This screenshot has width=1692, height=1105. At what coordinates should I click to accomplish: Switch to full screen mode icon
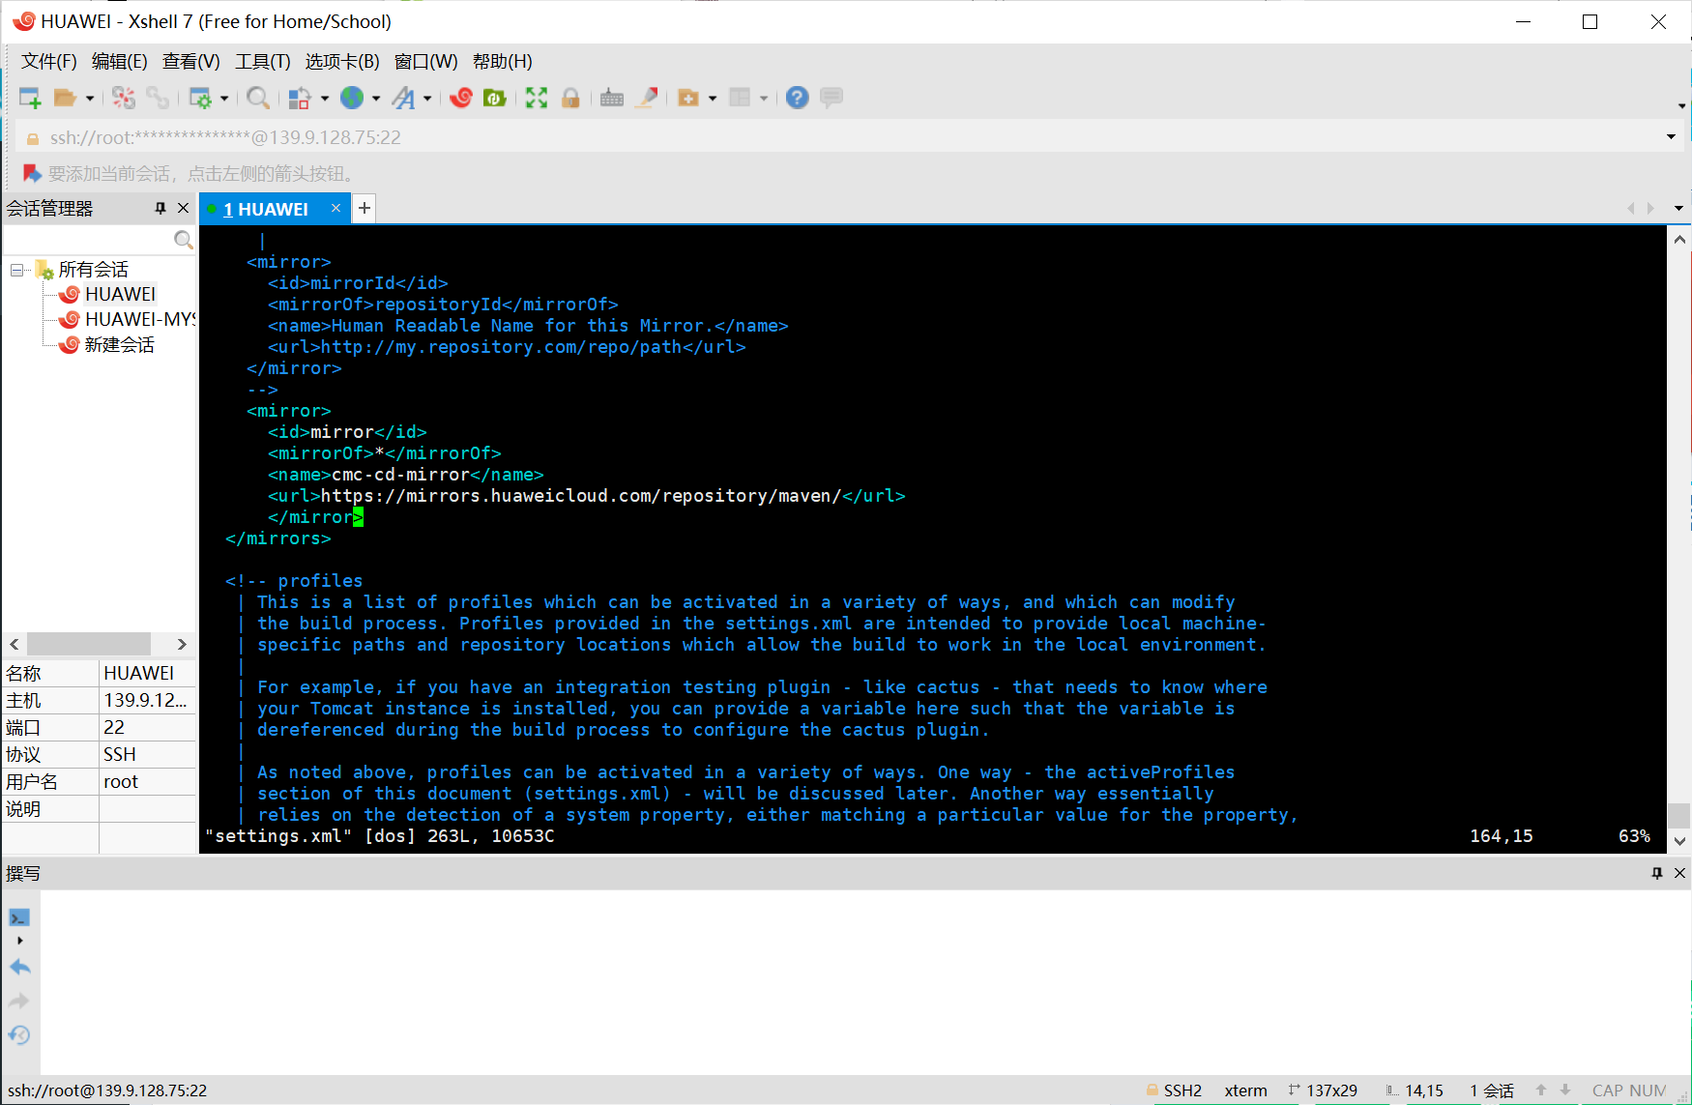coord(537,98)
